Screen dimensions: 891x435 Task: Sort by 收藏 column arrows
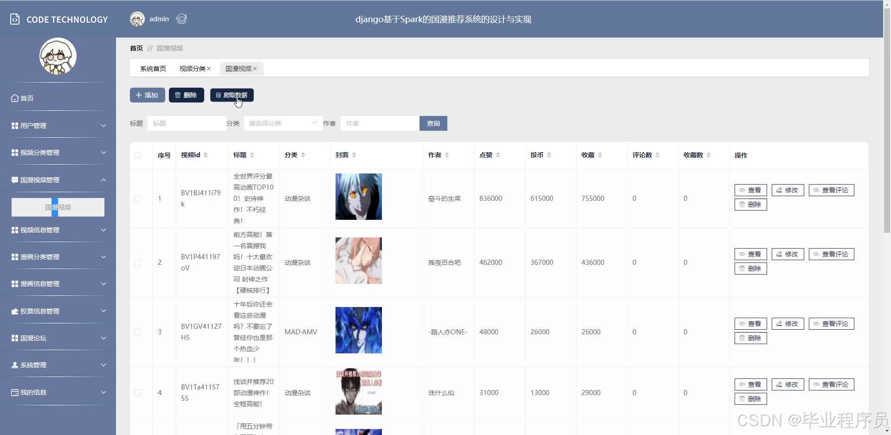pos(600,155)
